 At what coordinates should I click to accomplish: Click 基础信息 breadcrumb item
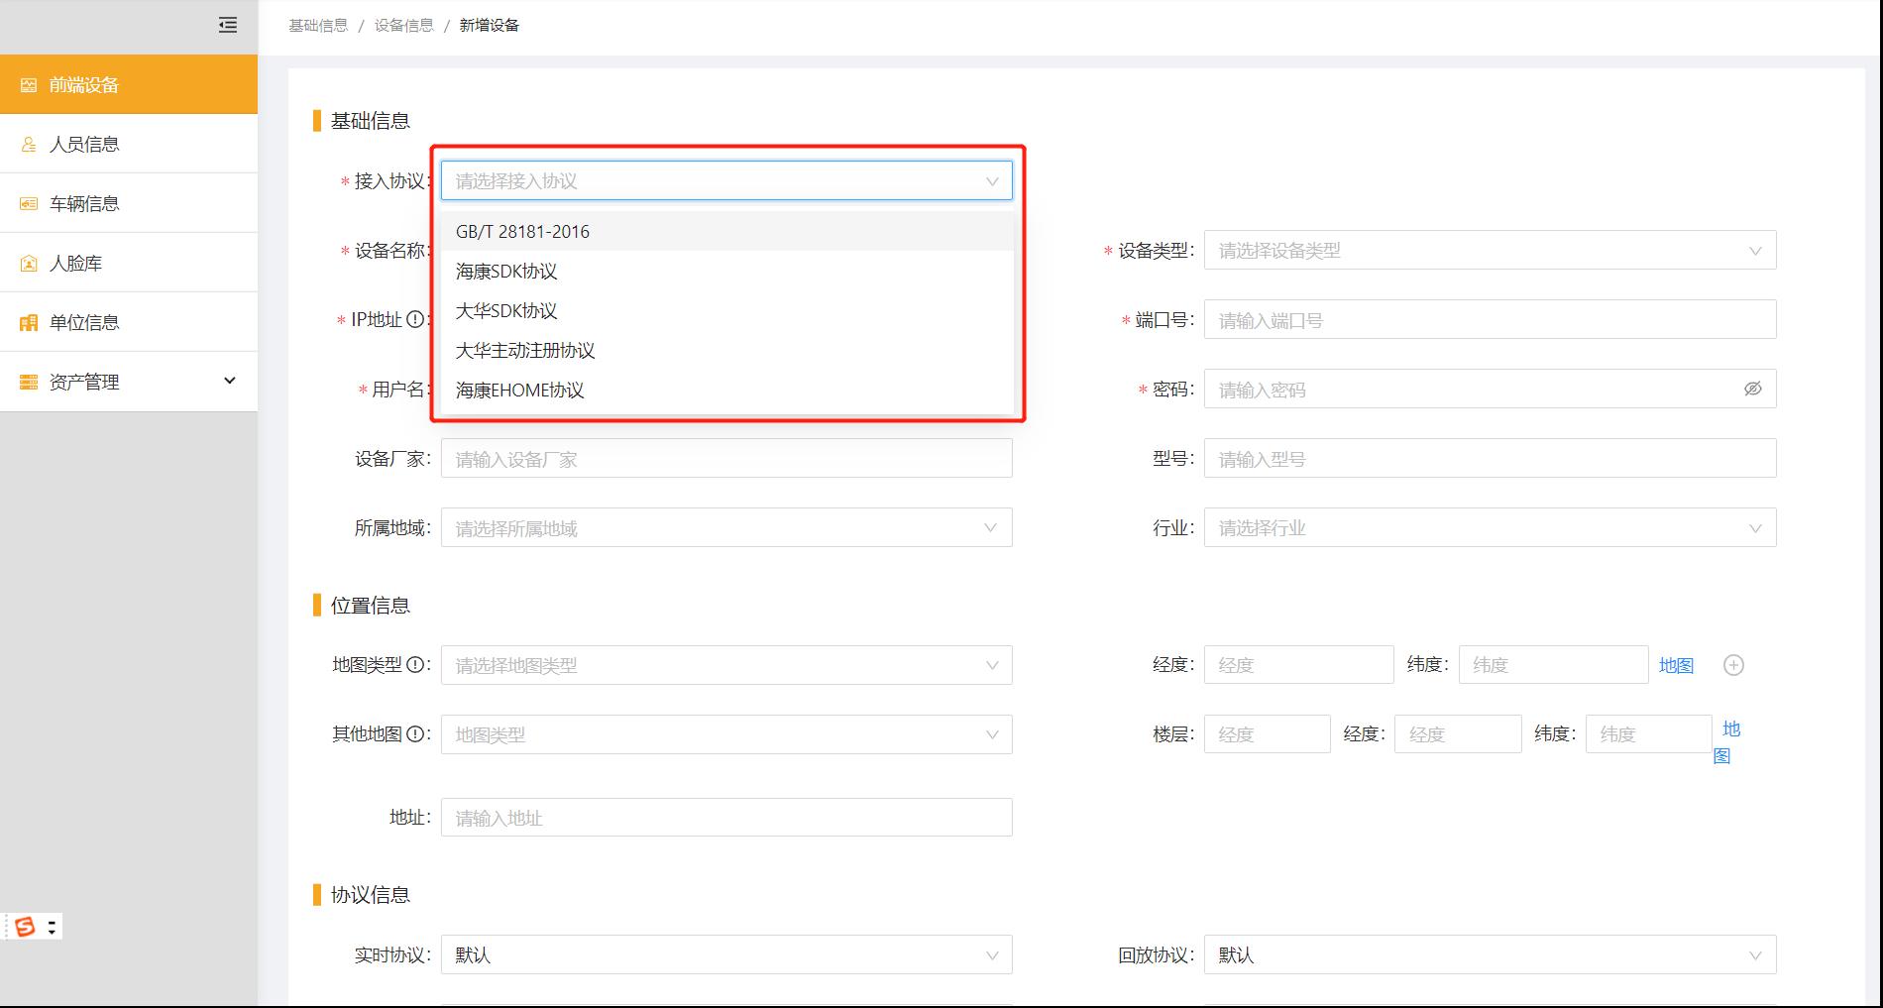(317, 24)
